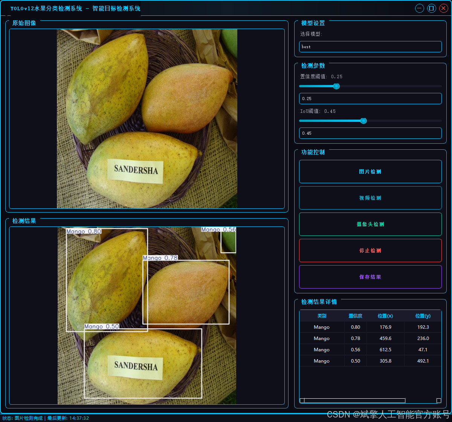Select the Mango row with confidence 0.56

pyautogui.click(x=370, y=350)
